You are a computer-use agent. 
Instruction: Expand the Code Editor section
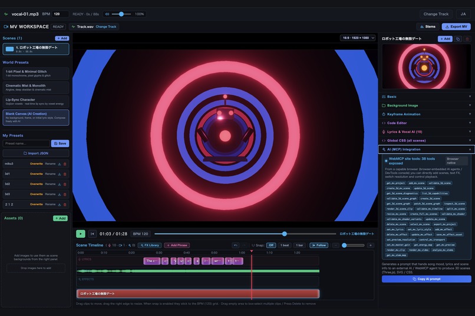tap(426, 123)
